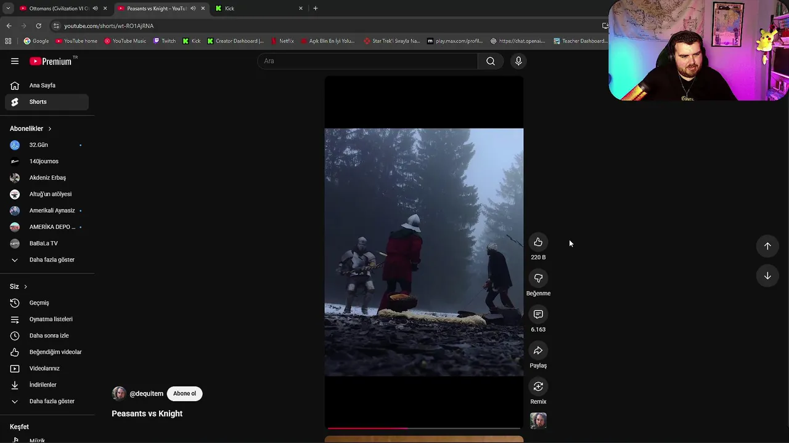Open the @dequitem channel link
789x443 pixels.
click(146, 394)
